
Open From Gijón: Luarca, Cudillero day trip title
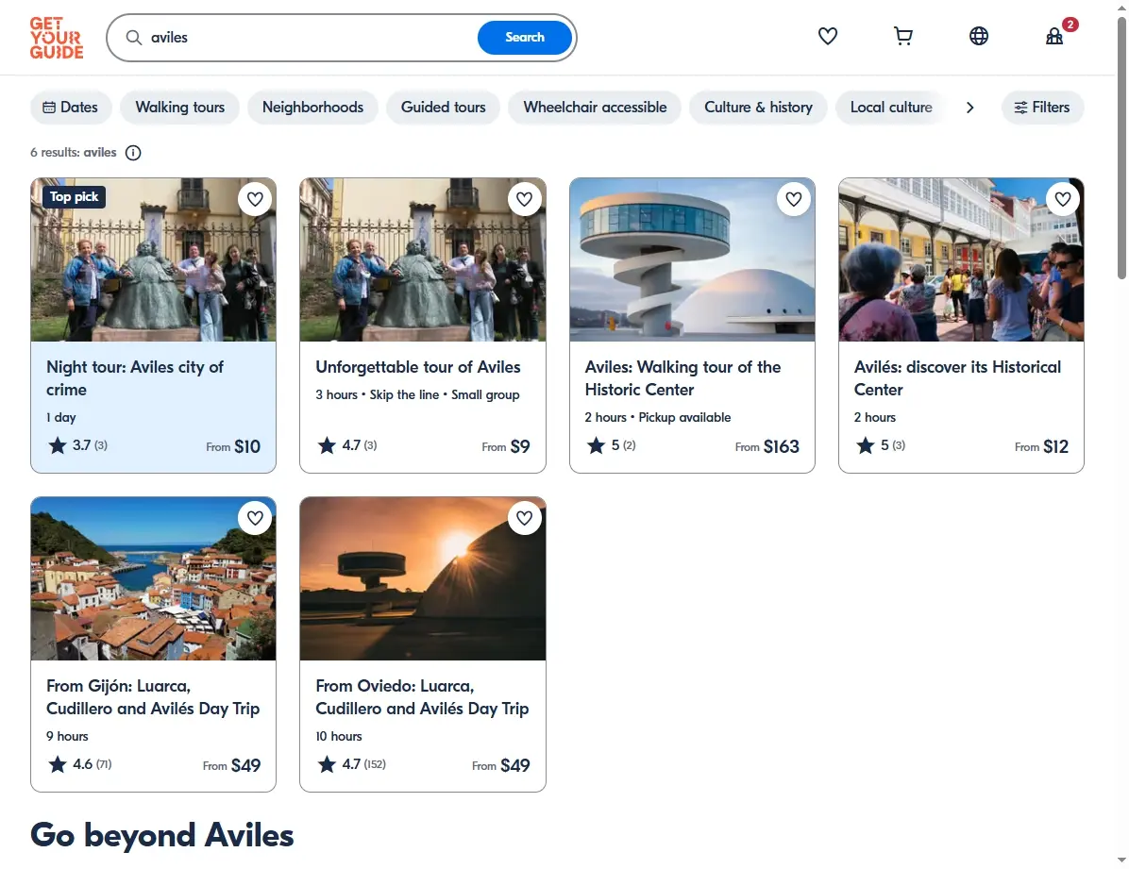[x=153, y=697]
